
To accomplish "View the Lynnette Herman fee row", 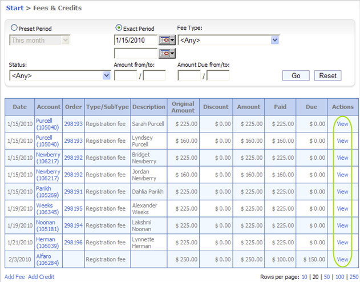I will pyautogui.click(x=342, y=243).
